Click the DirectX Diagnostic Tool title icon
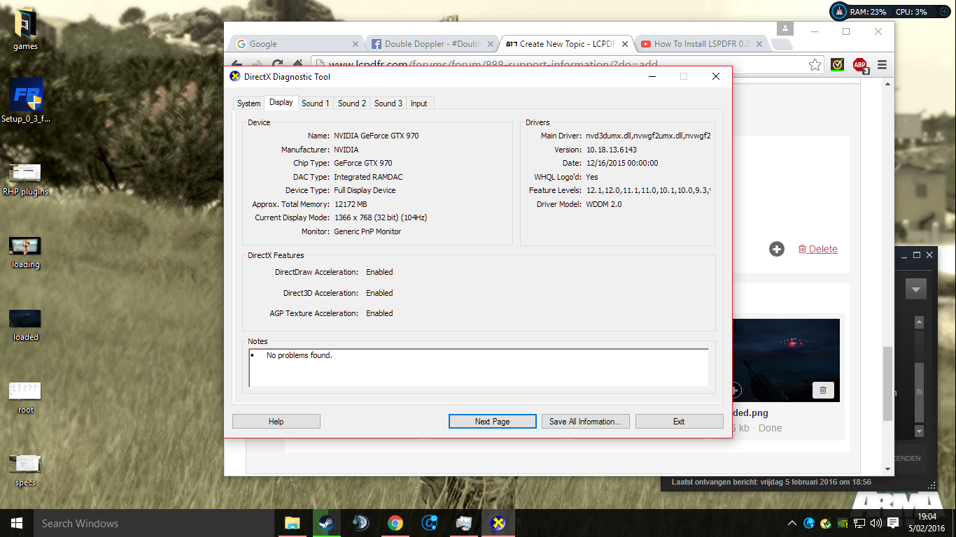 tap(235, 76)
